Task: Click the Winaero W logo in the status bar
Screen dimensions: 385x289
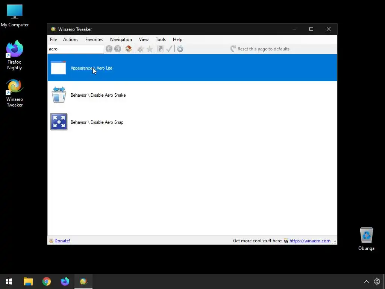Action: 286,241
